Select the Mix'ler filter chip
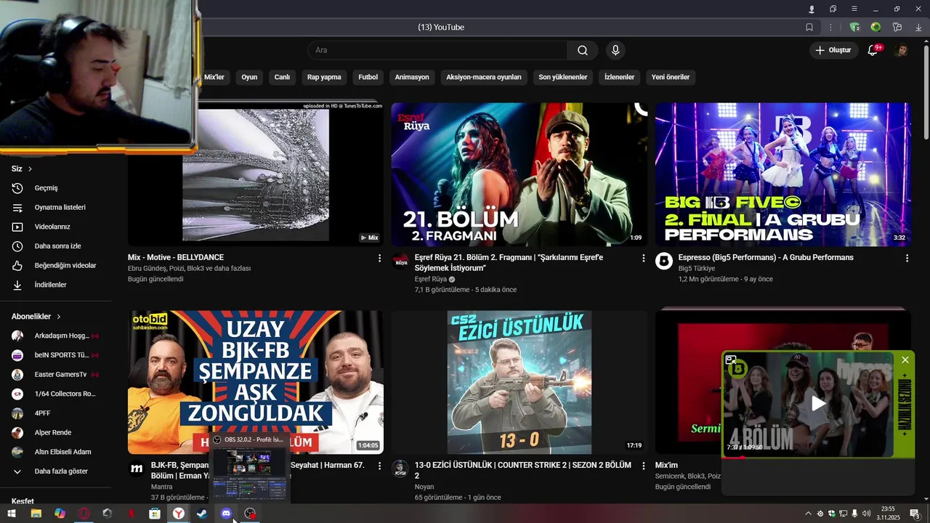 click(x=214, y=77)
